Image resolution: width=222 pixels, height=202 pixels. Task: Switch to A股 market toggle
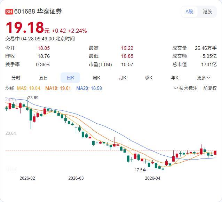tap(189, 11)
